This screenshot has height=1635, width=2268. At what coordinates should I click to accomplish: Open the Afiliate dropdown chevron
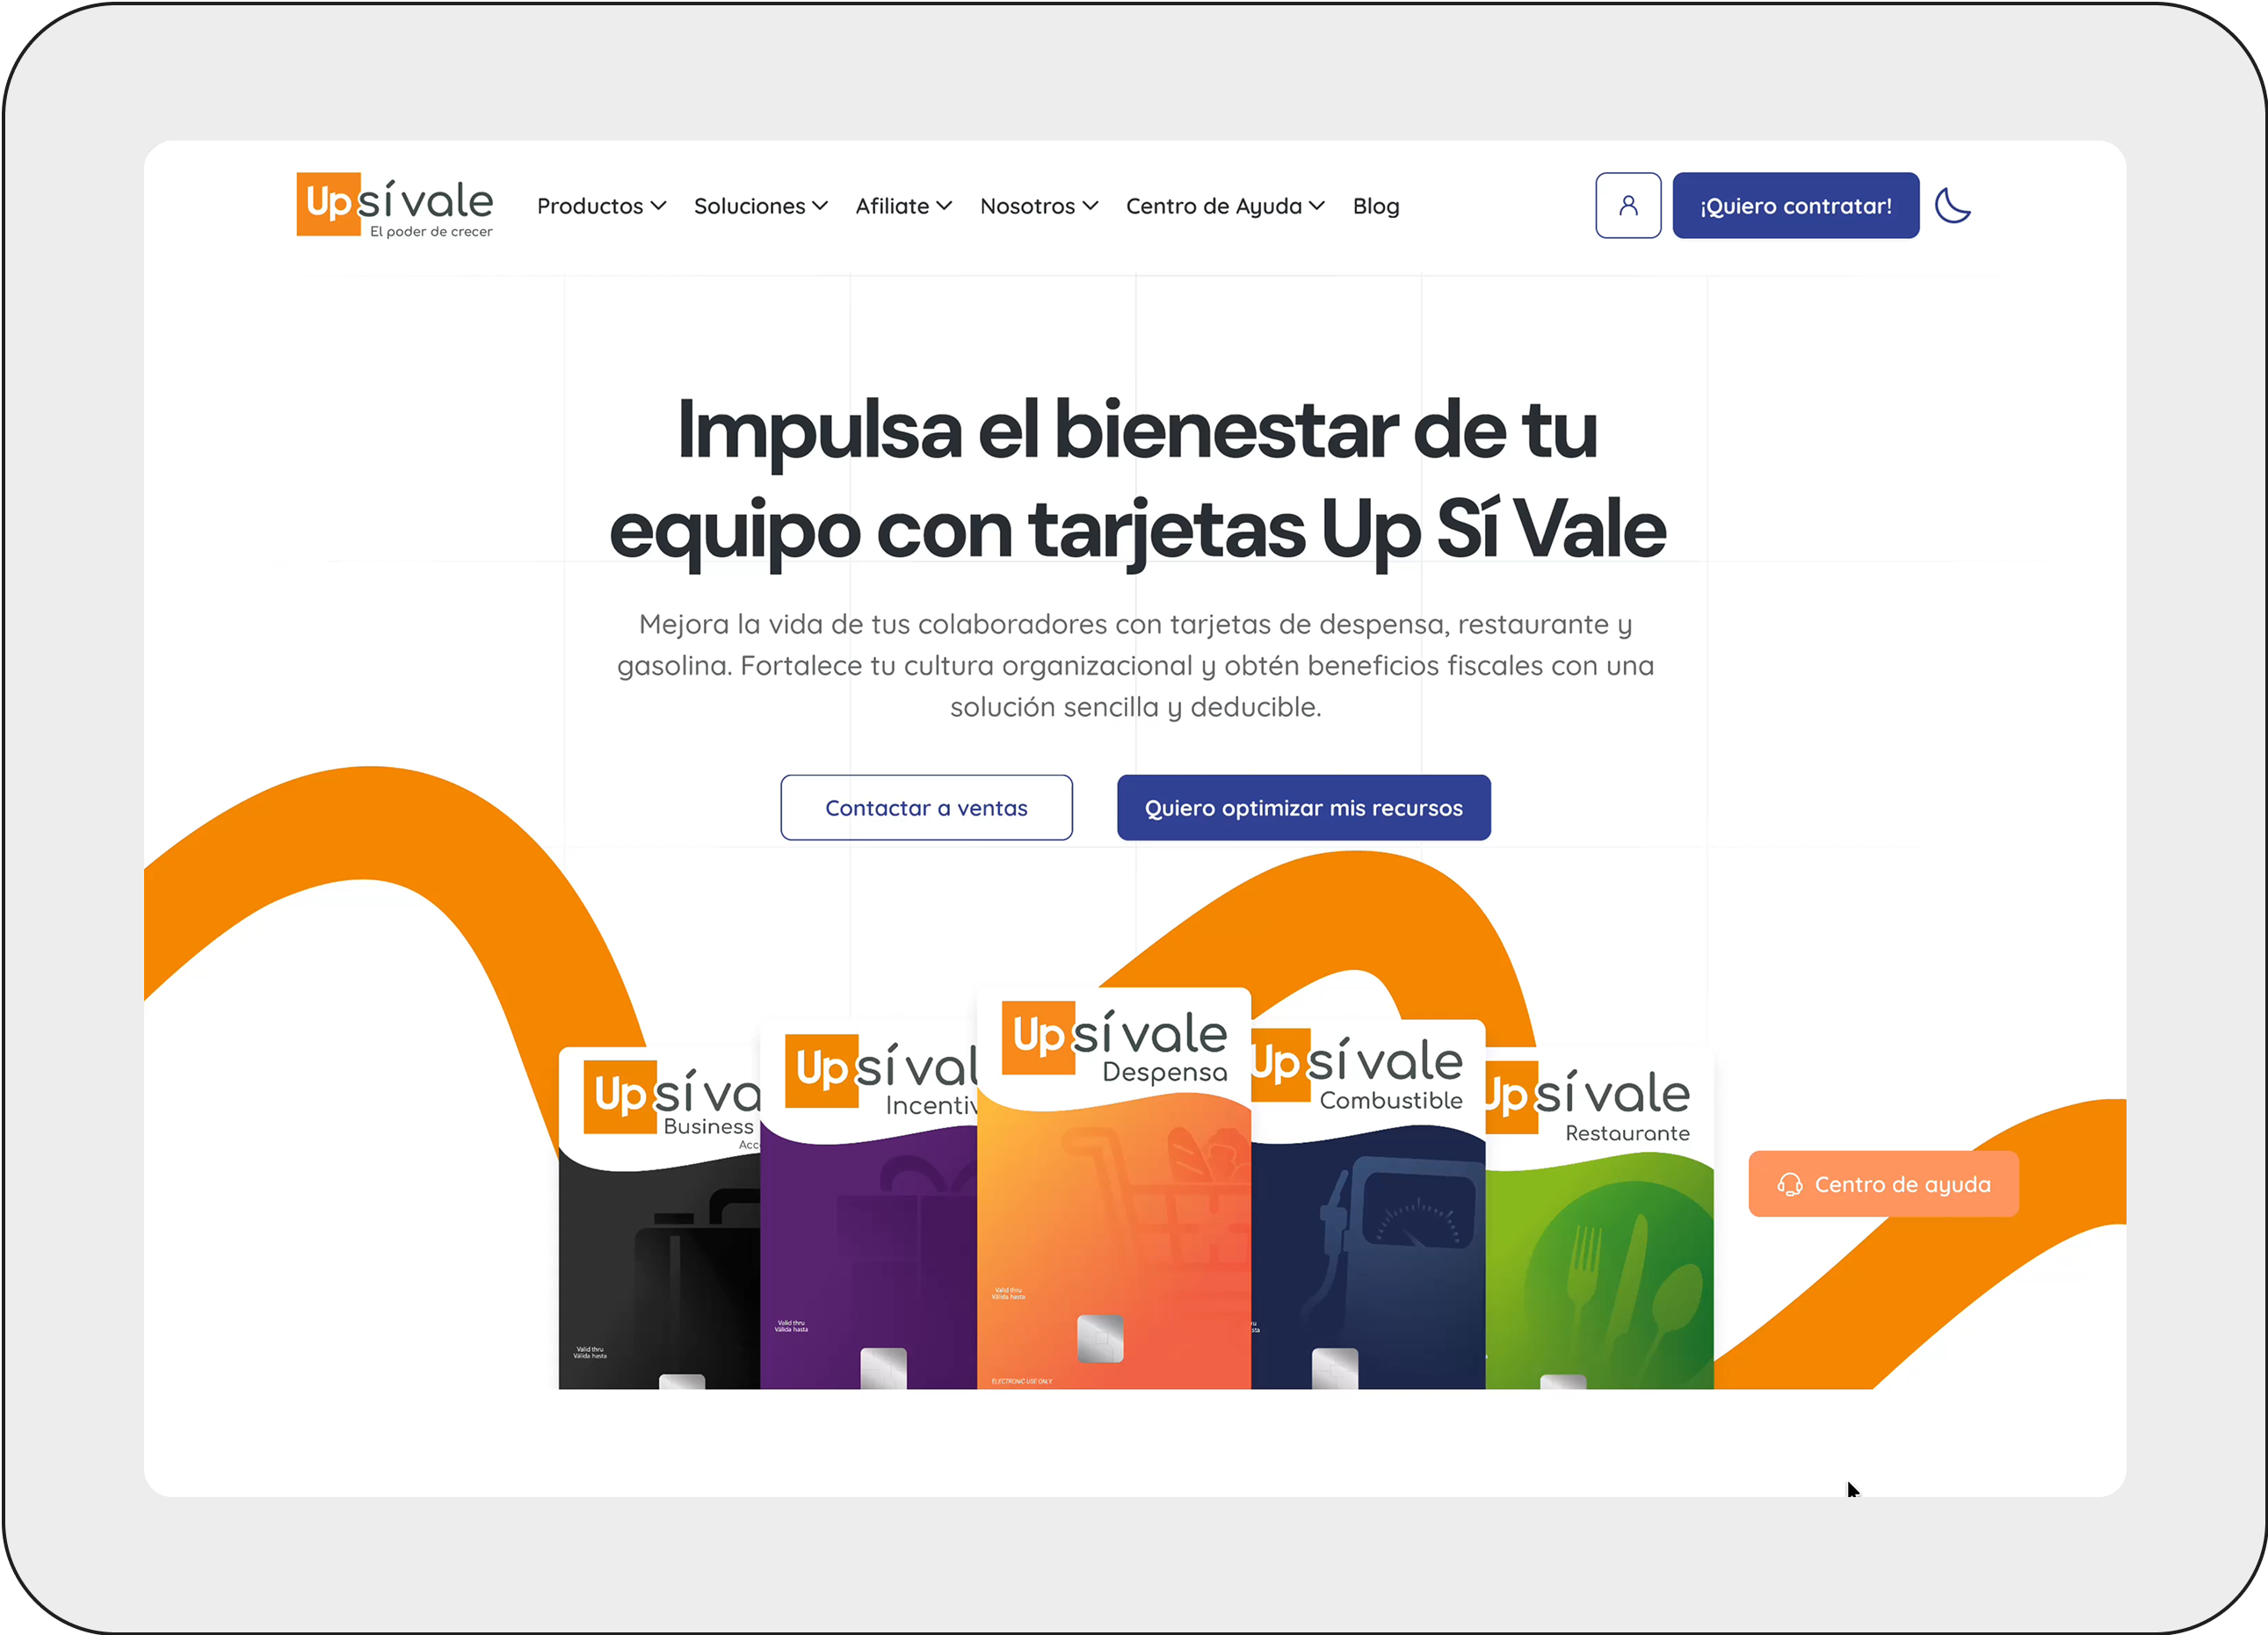943,205
